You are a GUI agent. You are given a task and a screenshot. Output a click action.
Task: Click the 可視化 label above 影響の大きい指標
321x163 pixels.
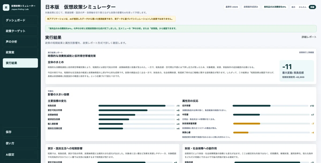(x=51, y=91)
